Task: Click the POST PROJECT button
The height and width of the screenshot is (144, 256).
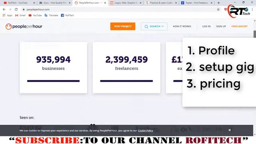Action: [x=123, y=26]
